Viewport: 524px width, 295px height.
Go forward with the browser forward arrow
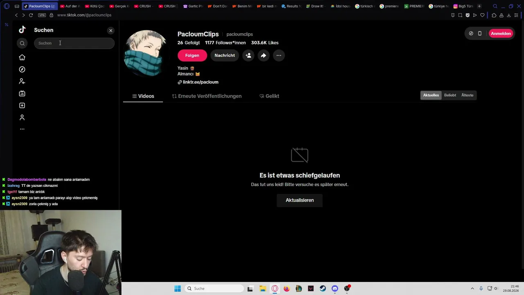tap(23, 15)
